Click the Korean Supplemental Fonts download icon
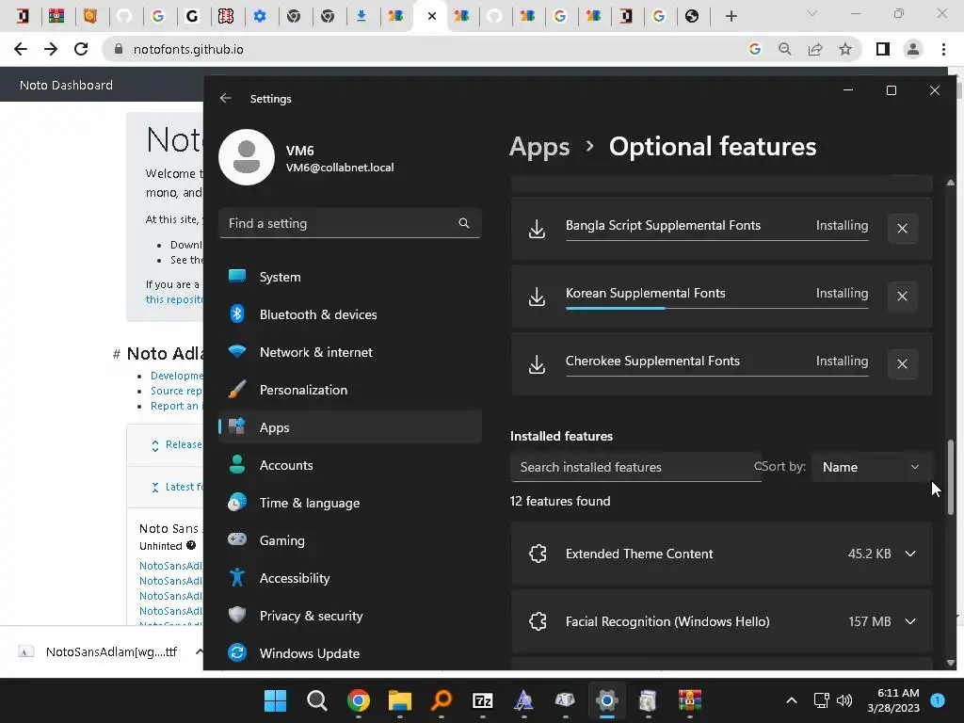Viewport: 964px width, 723px height. [537, 297]
